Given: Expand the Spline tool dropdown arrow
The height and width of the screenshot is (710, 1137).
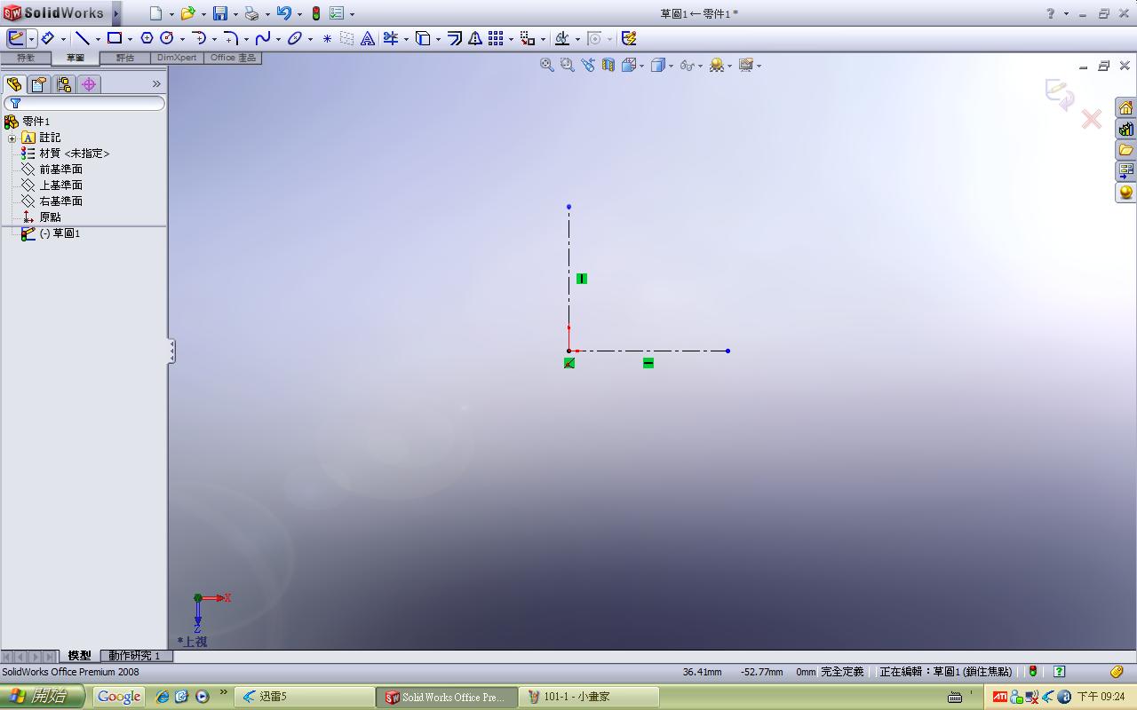Looking at the screenshot, I should (x=278, y=39).
